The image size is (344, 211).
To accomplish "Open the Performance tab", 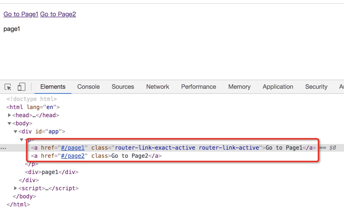I will click(199, 87).
